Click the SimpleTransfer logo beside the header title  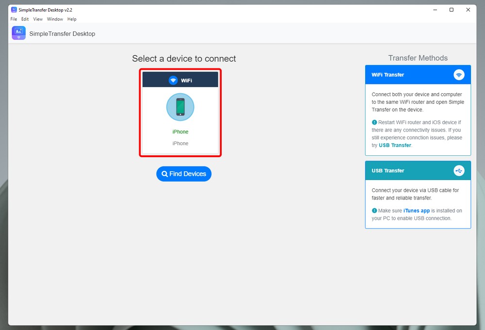(19, 33)
